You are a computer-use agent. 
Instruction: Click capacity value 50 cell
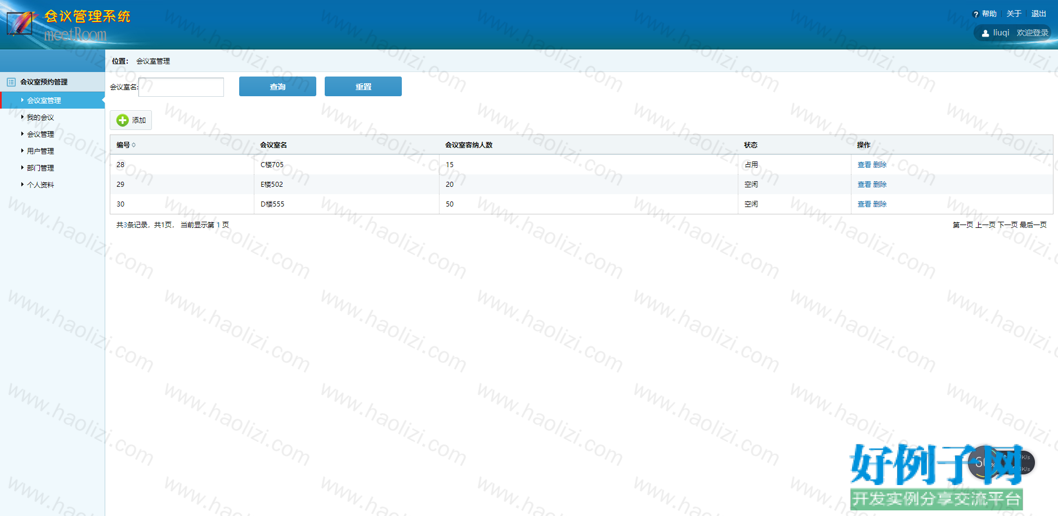pos(589,204)
